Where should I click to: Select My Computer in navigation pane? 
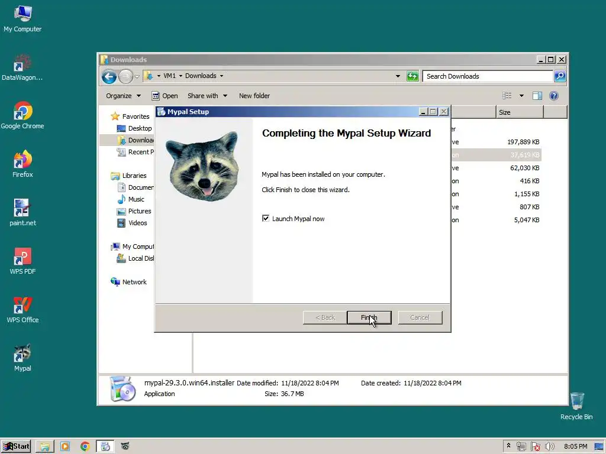coord(132,247)
